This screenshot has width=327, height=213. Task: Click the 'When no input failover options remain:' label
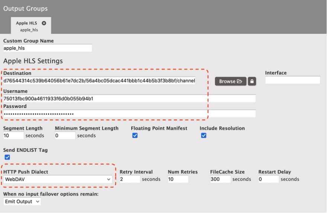coord(51,194)
